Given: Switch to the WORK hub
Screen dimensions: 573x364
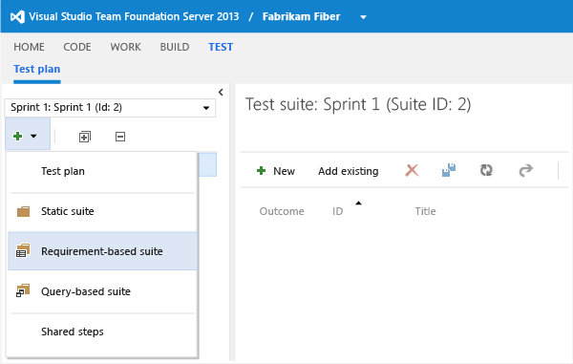Looking at the screenshot, I should pyautogui.click(x=126, y=47).
